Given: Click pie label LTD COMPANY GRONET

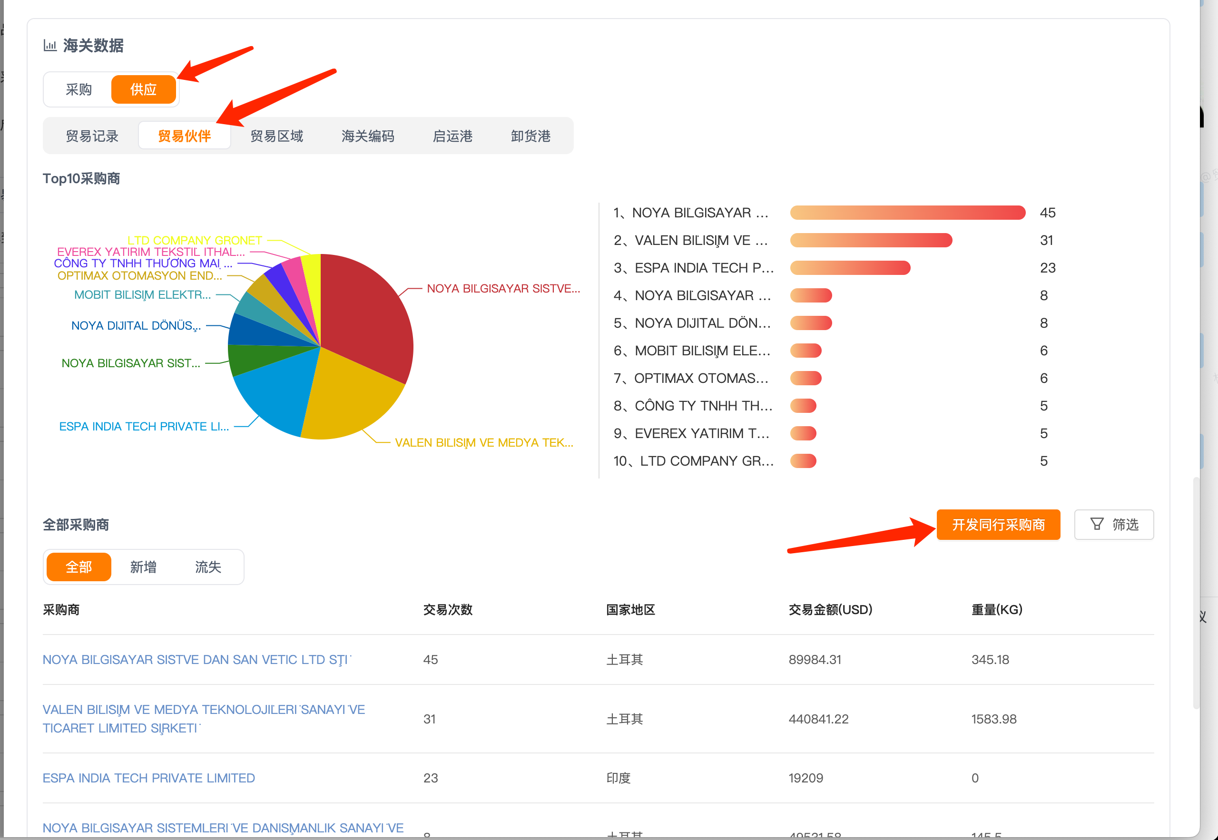Looking at the screenshot, I should [195, 240].
